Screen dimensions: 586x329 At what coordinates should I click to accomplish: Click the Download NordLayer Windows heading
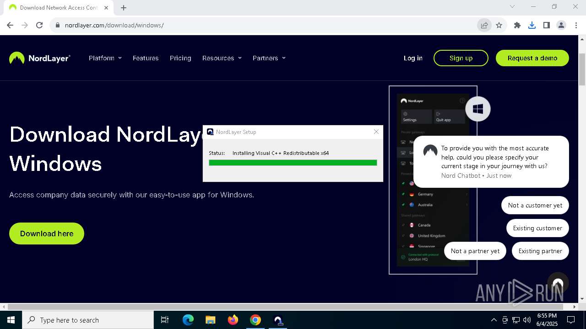pyautogui.click(x=106, y=149)
